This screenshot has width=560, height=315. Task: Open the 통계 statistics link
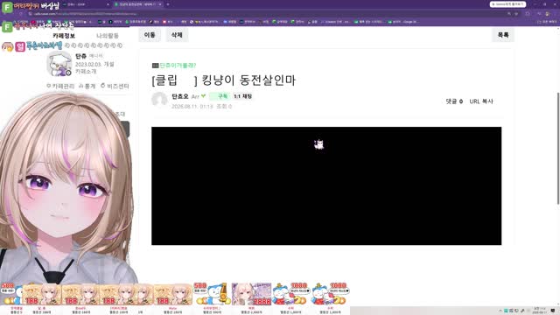(87, 86)
